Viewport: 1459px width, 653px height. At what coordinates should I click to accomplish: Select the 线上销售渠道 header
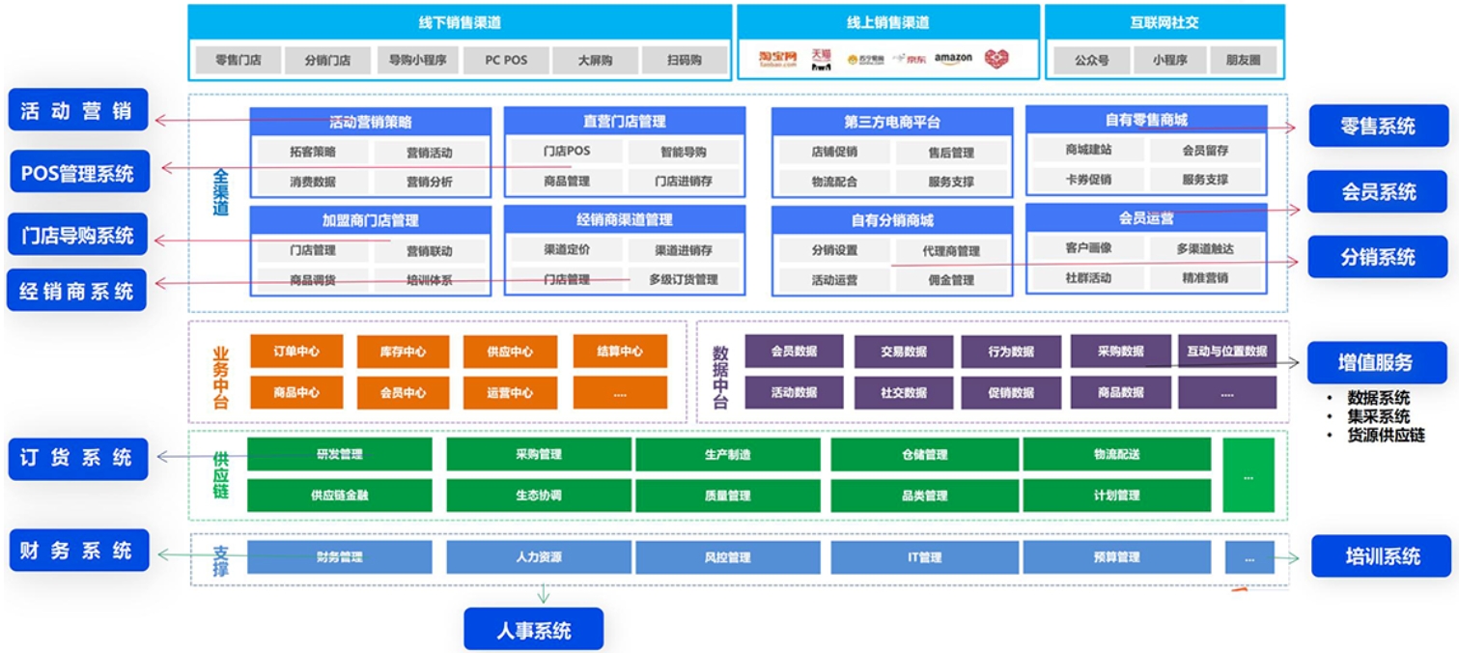coord(888,23)
